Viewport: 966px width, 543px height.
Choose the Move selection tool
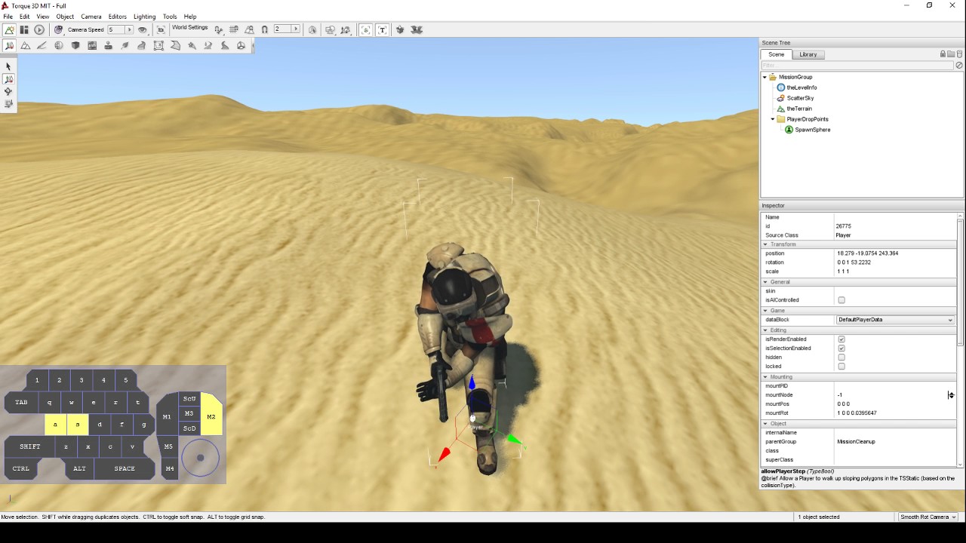tap(8, 79)
